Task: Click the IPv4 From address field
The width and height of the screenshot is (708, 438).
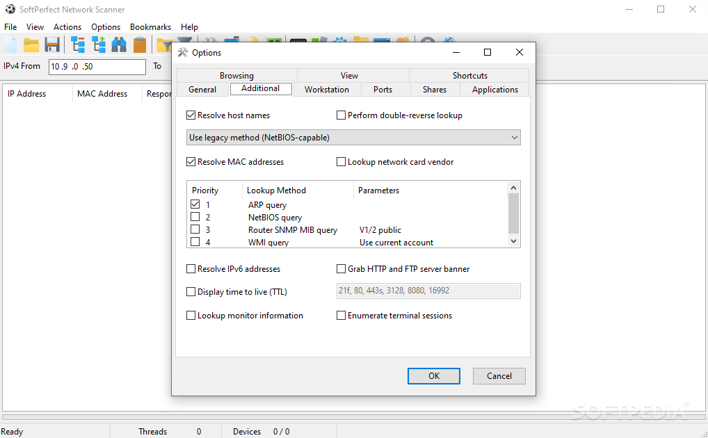Action: pyautogui.click(x=97, y=67)
